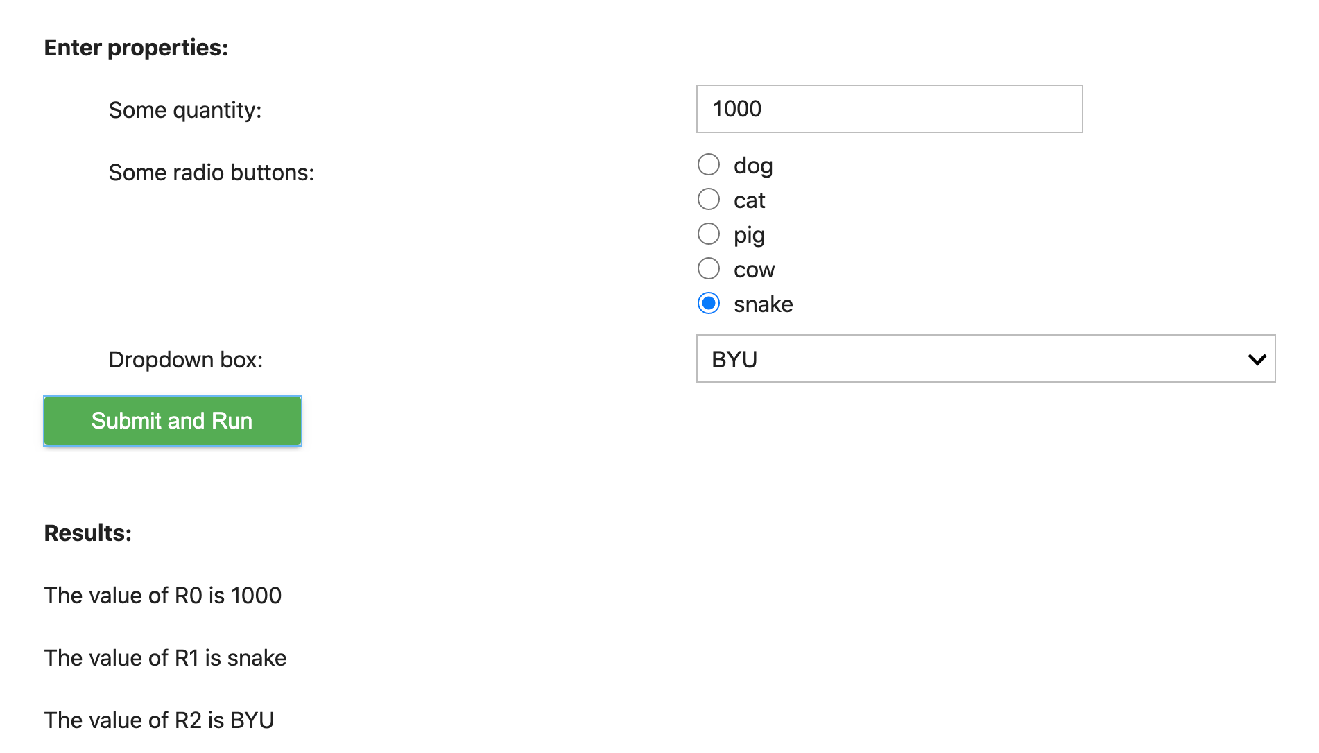Choose the pig radio button circle

(x=708, y=234)
